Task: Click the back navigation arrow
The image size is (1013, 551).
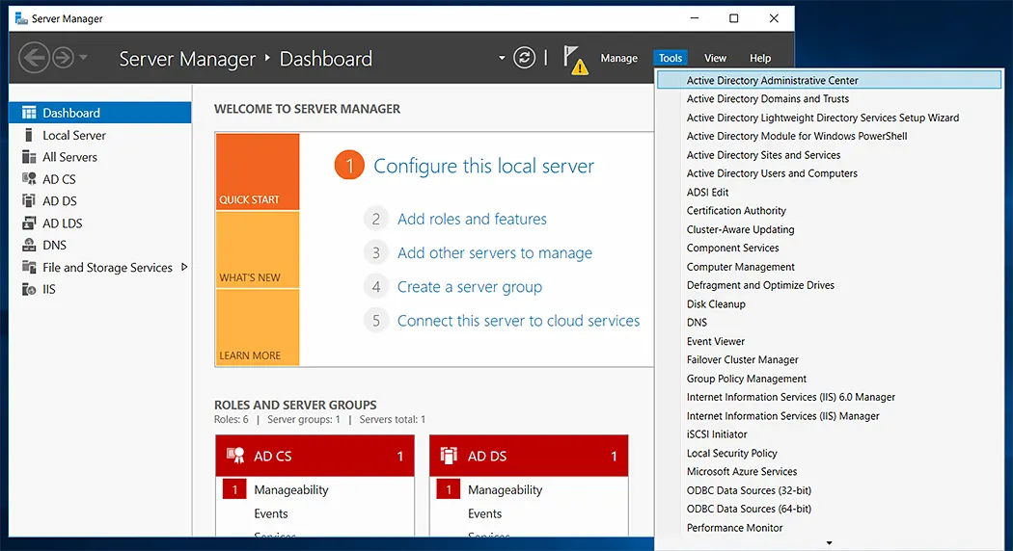Action: click(x=34, y=58)
